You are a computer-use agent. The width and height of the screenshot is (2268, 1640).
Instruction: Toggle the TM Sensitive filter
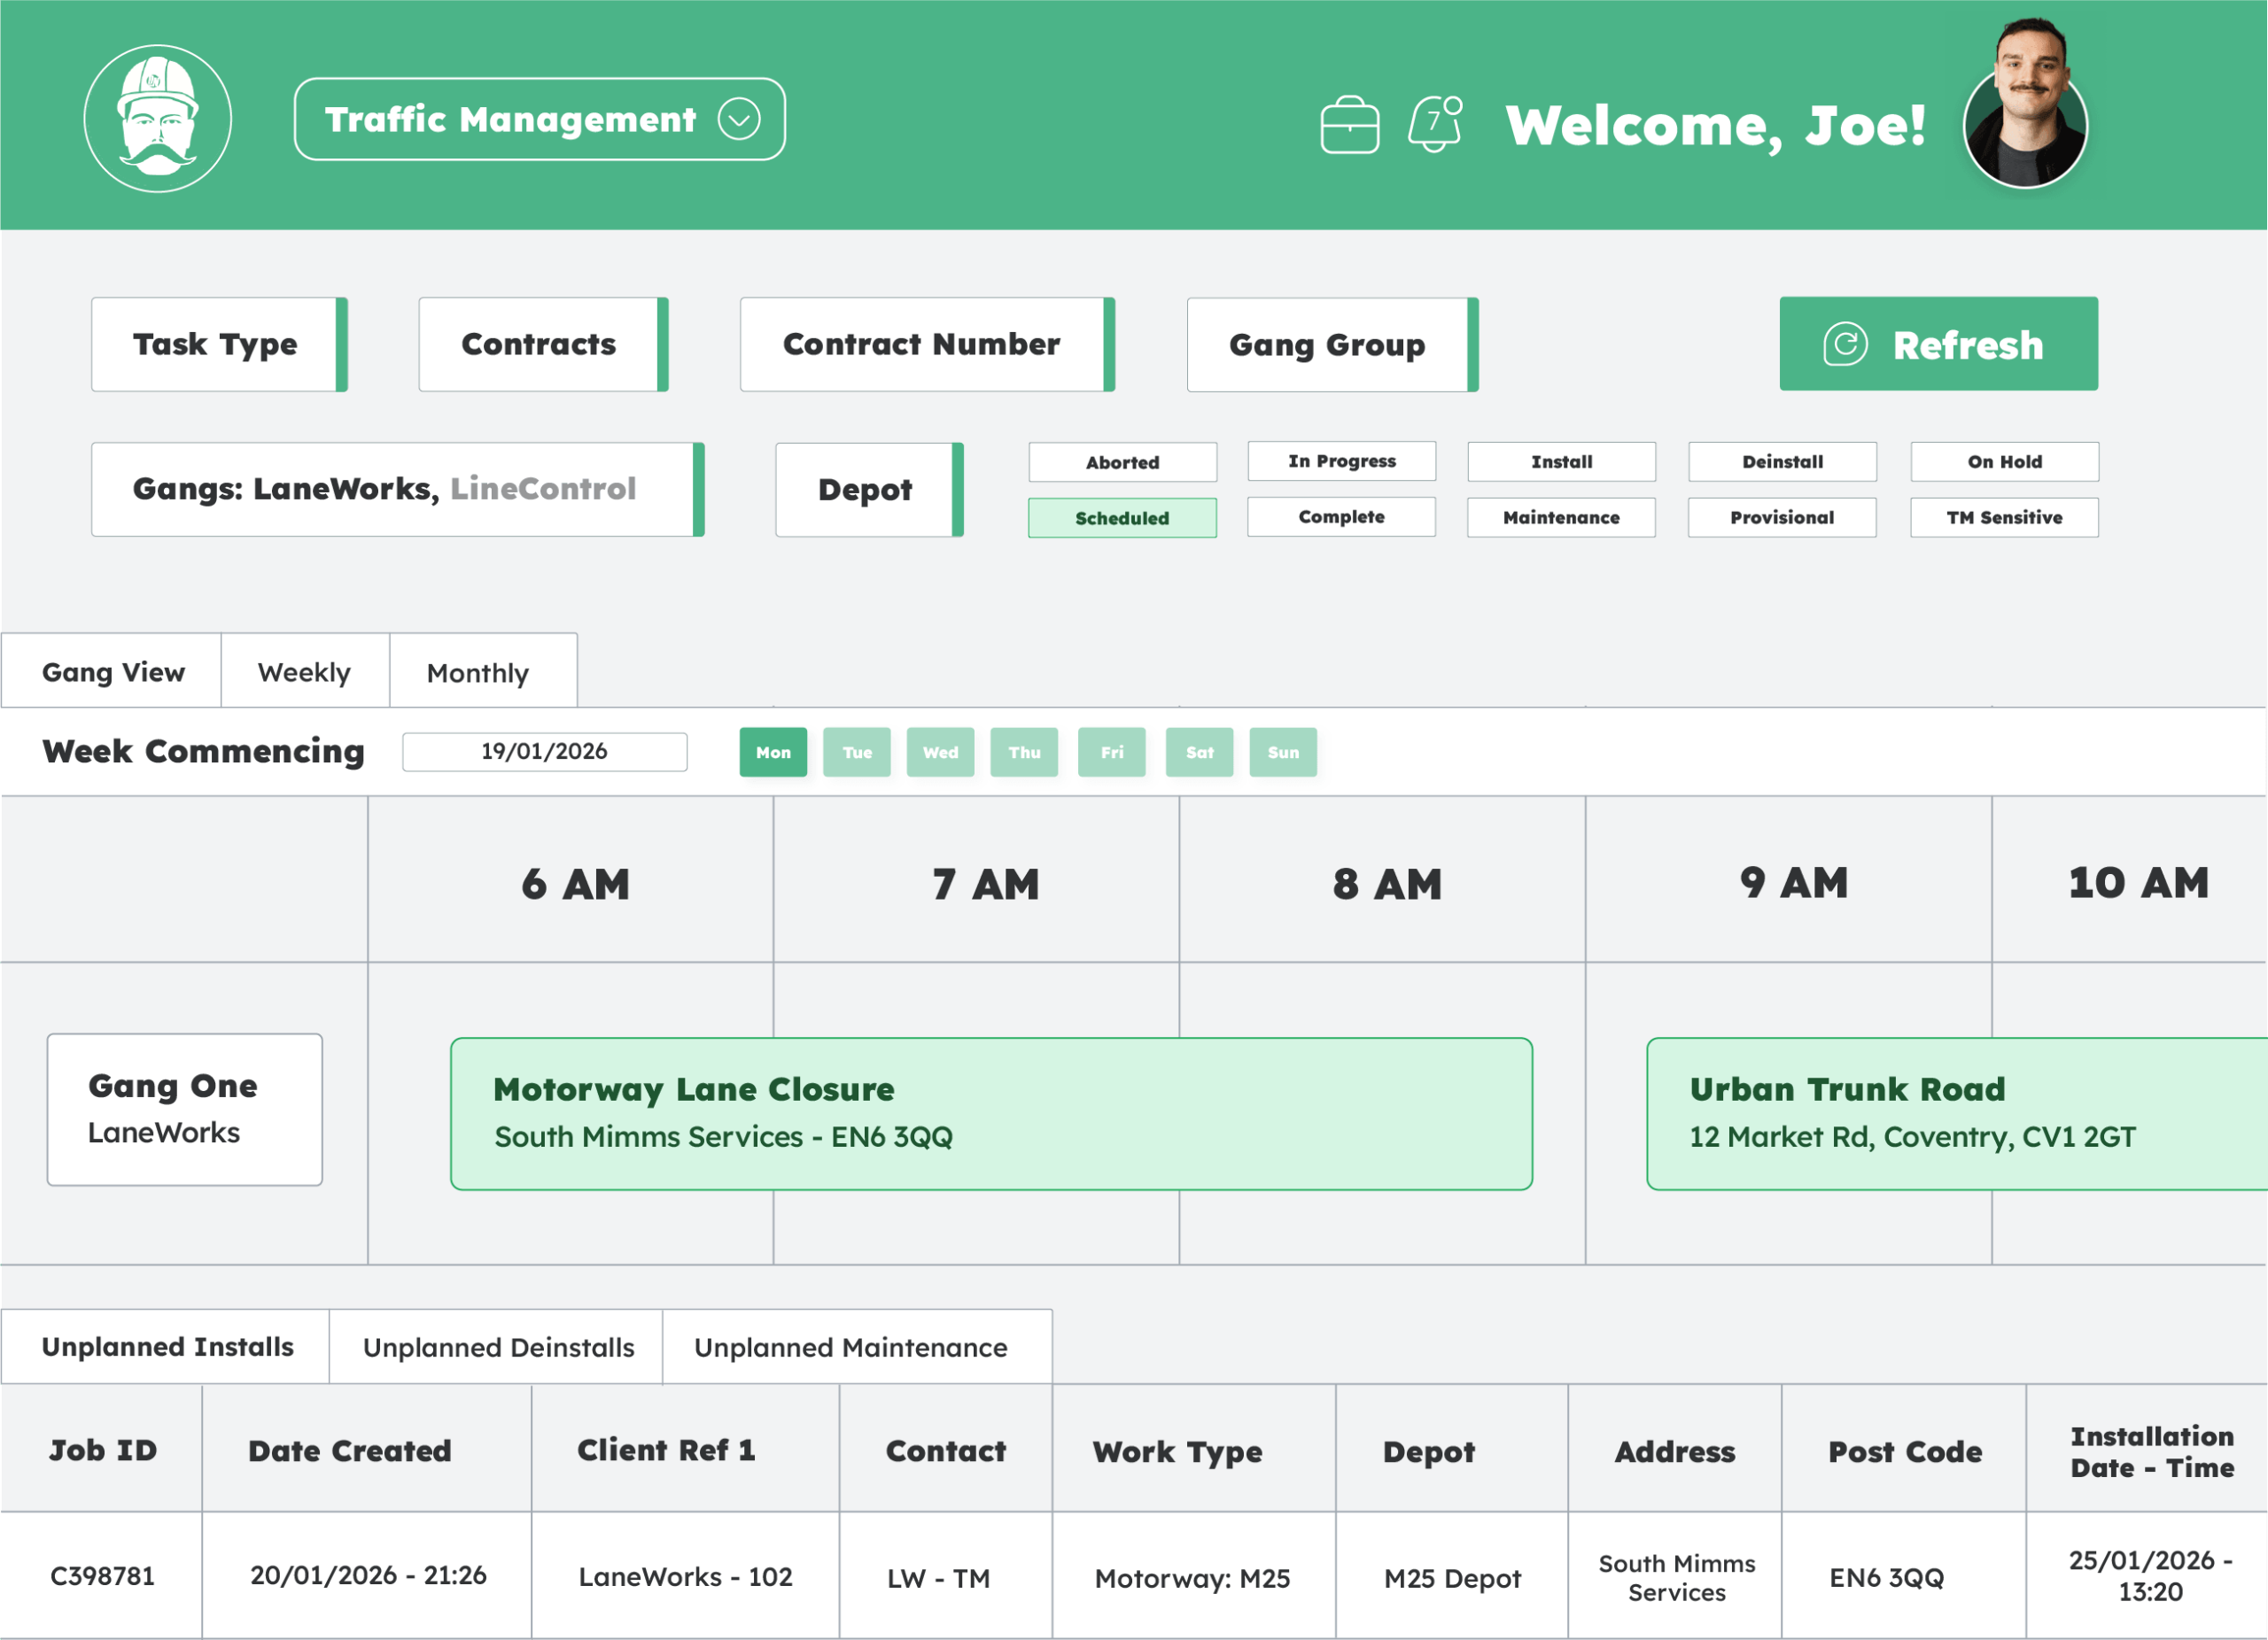pos(2004,518)
